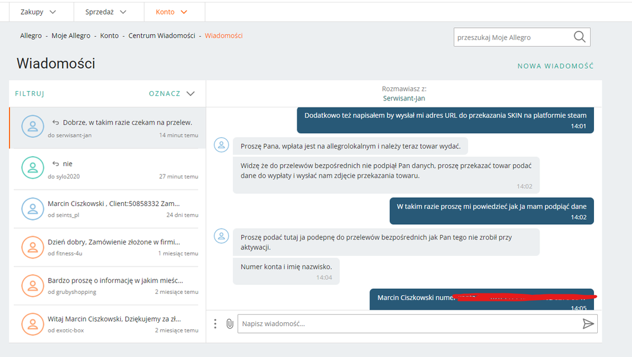Open conversation with serwisant-jan
This screenshot has height=357, width=632.
pyautogui.click(x=108, y=128)
